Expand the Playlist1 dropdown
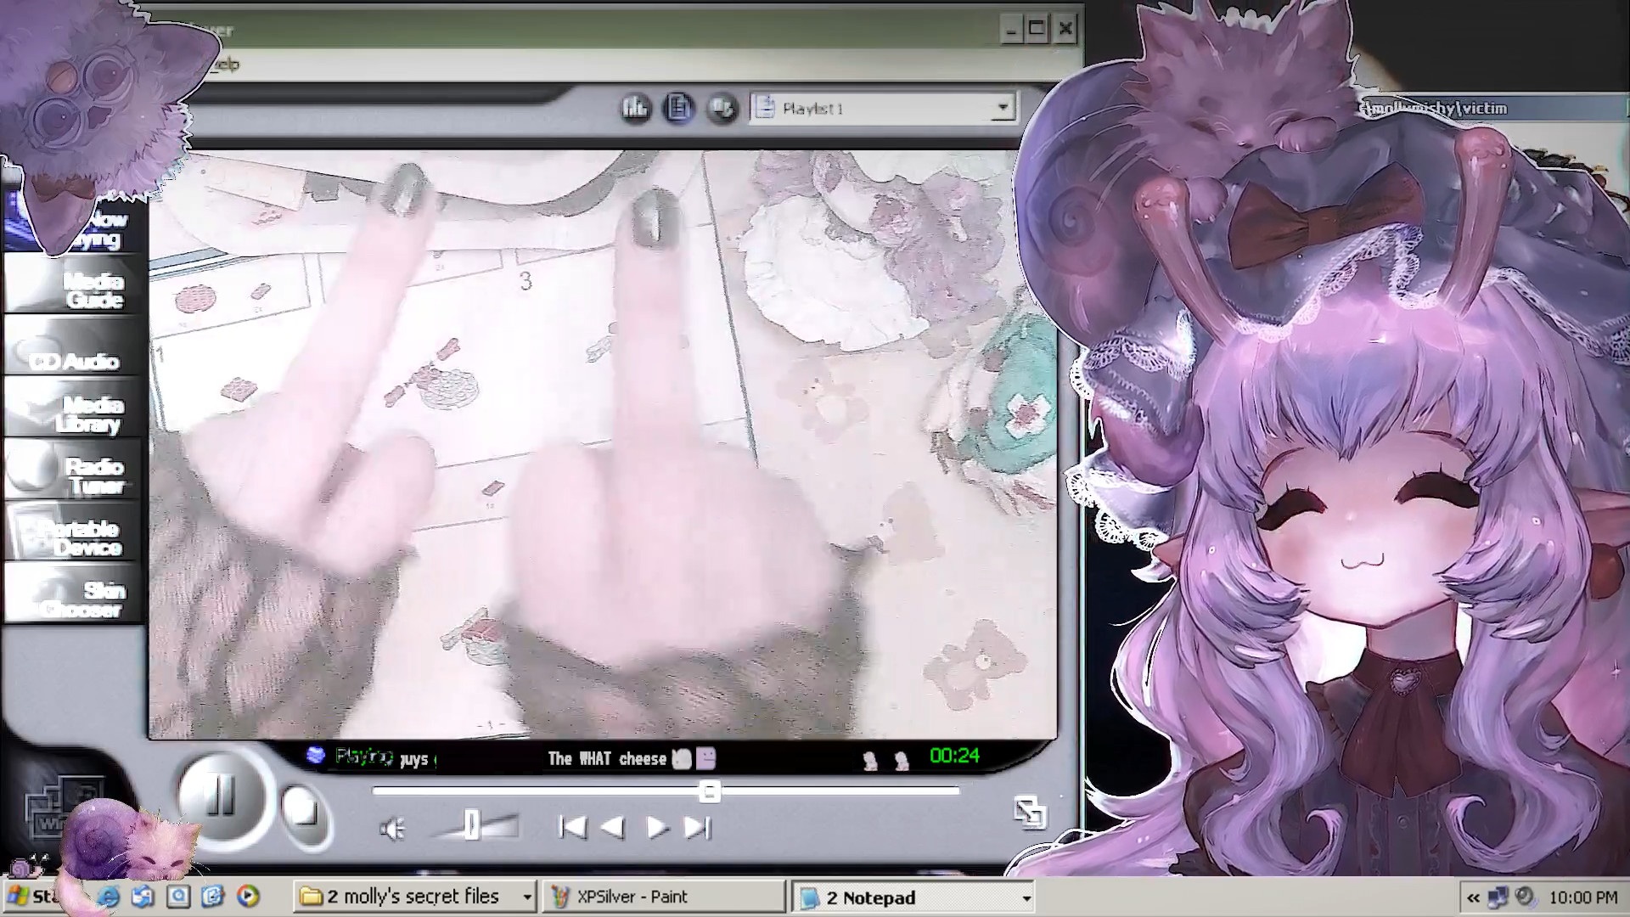The width and height of the screenshot is (1630, 917). 1003,108
